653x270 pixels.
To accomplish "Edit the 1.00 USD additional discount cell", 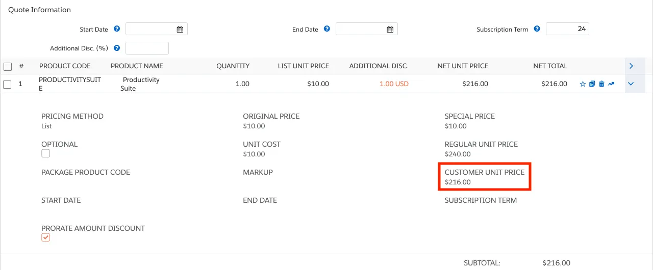I will tap(394, 84).
